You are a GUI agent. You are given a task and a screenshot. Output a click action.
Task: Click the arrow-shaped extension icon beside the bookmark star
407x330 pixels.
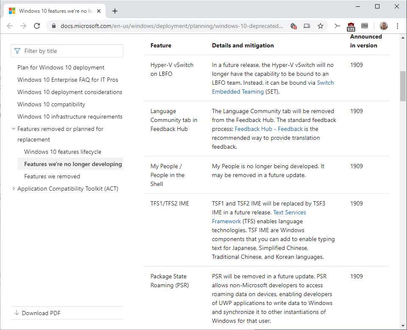coord(337,26)
